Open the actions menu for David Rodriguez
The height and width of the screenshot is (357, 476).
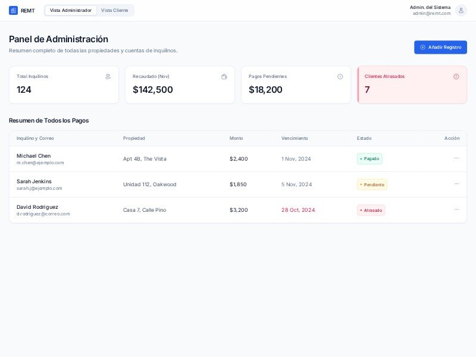pos(456,209)
